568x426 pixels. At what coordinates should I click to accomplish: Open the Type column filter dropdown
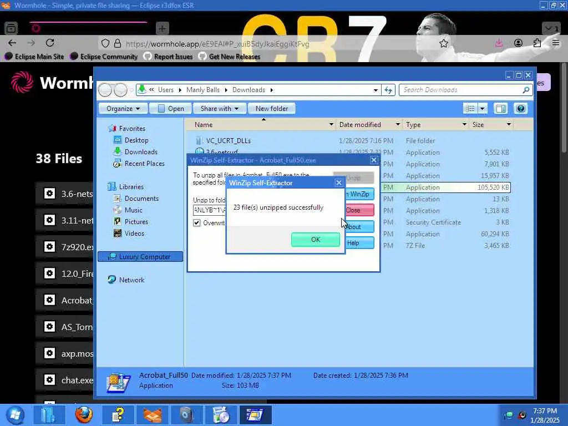(x=464, y=125)
